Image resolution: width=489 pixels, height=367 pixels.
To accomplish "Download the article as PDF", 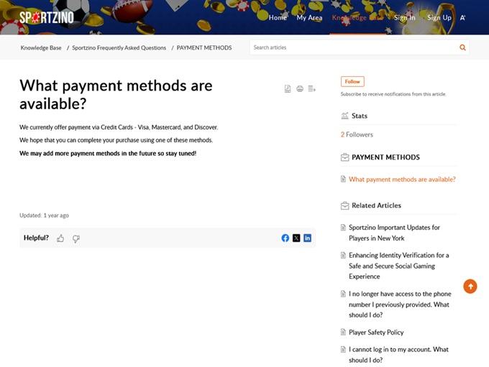I will [x=288, y=89].
